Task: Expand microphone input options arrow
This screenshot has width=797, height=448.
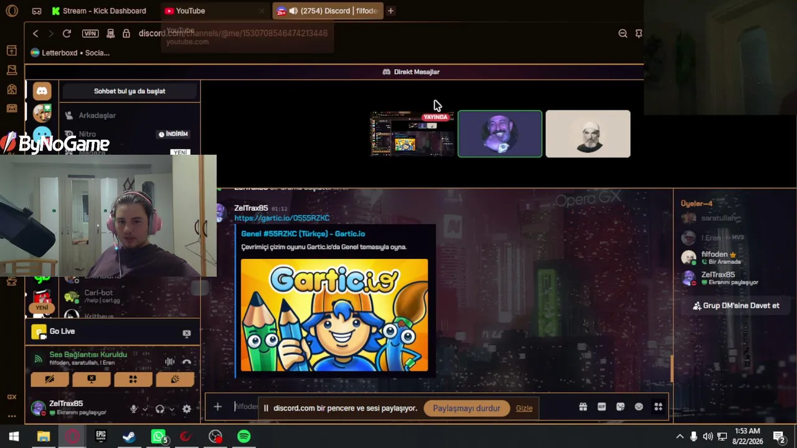Action: click(145, 409)
